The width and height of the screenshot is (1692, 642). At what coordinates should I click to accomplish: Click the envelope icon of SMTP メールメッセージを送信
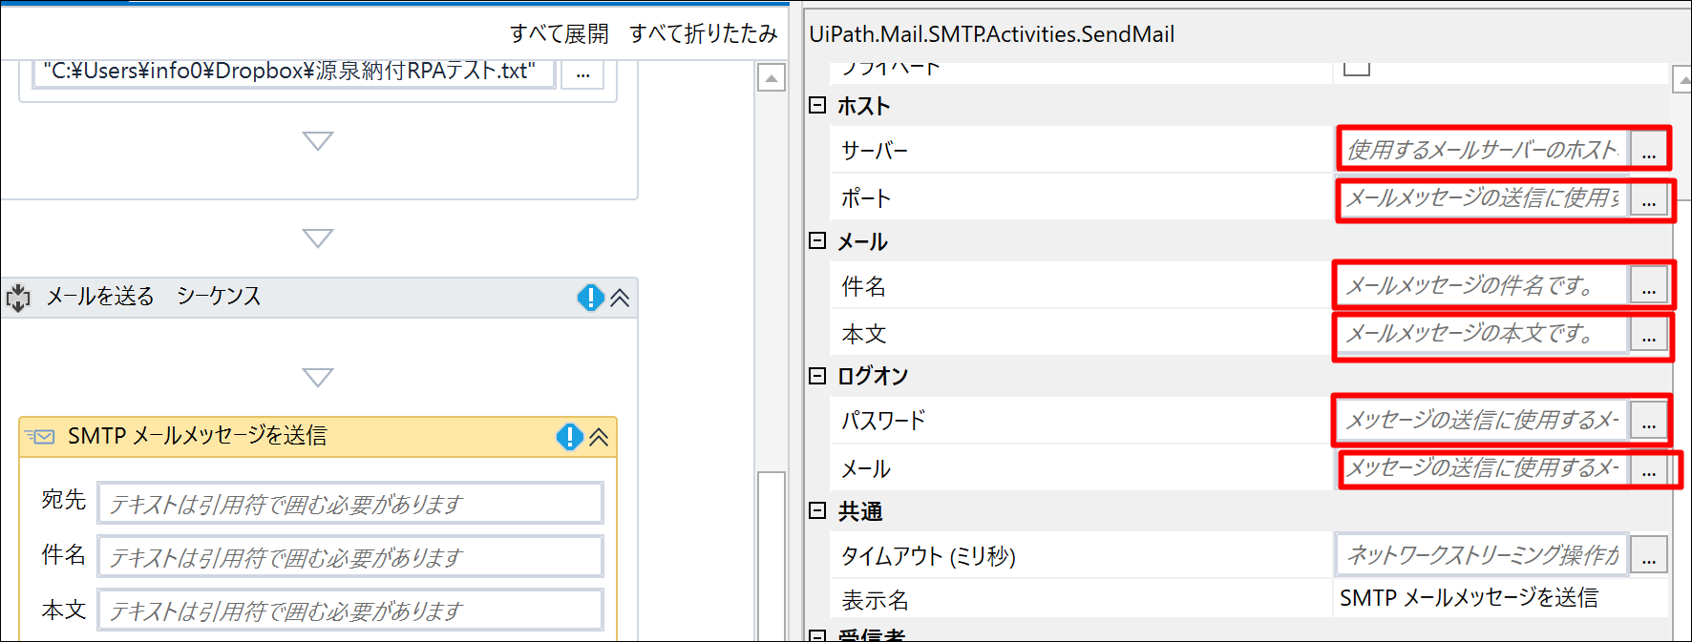(40, 436)
